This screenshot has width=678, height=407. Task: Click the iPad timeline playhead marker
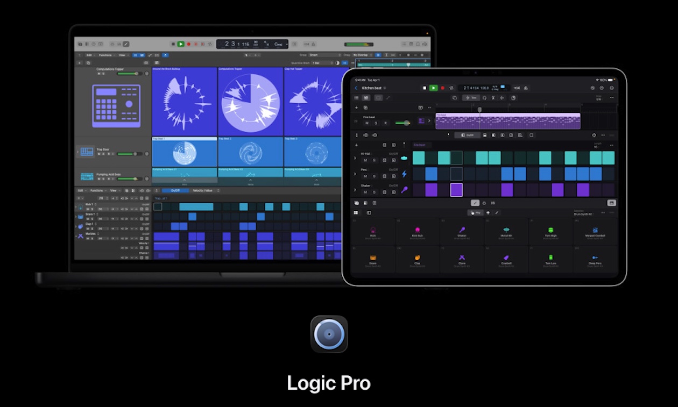[479, 110]
